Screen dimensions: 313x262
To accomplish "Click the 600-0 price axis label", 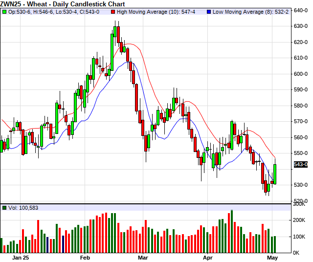I will pyautogui.click(x=301, y=74).
